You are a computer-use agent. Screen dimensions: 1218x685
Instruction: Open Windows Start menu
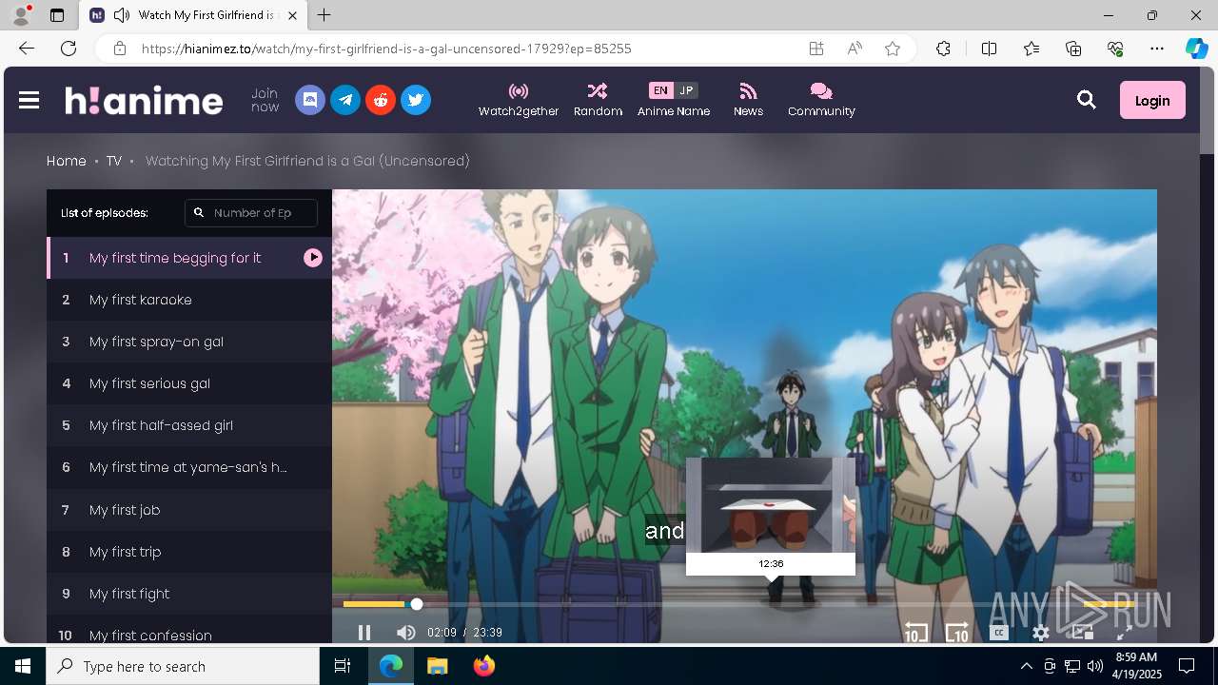23,666
